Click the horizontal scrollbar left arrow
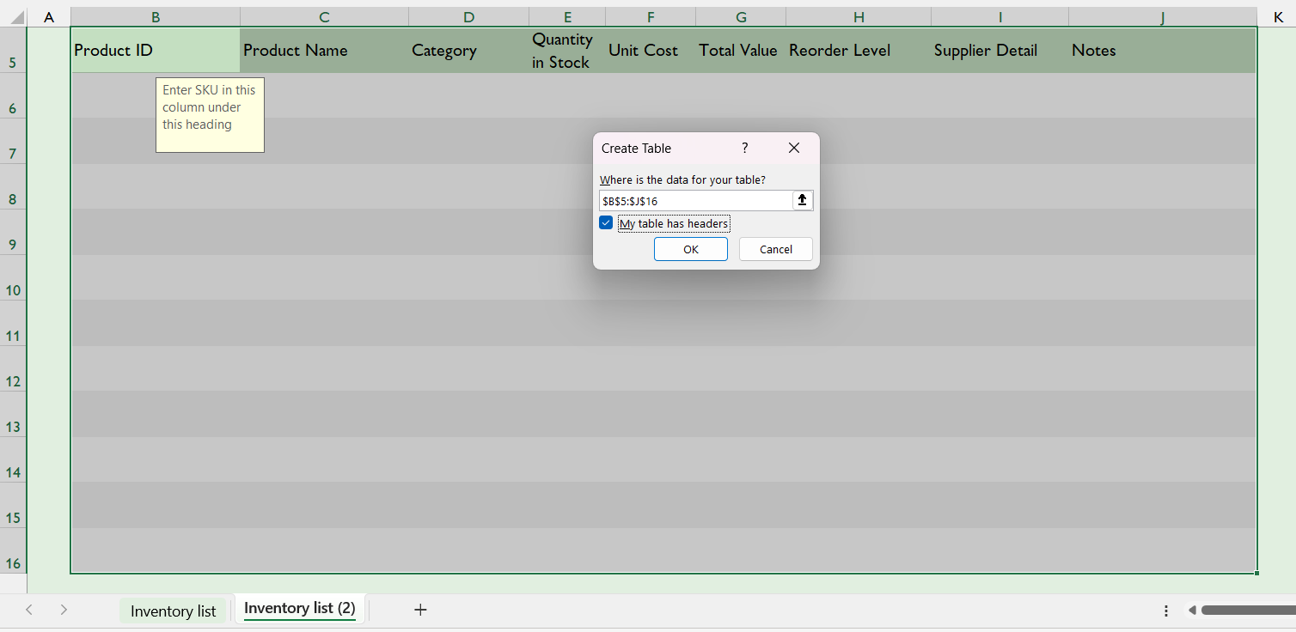This screenshot has width=1296, height=632. point(1192,611)
